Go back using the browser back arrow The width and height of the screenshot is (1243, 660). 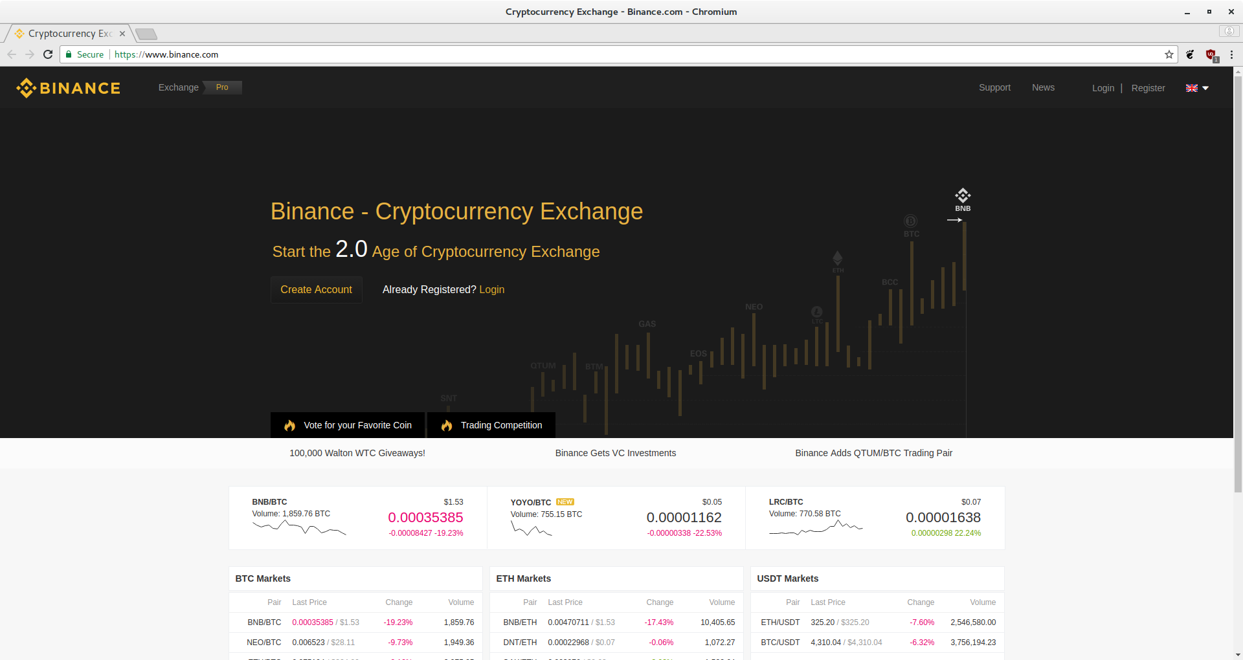coord(12,54)
